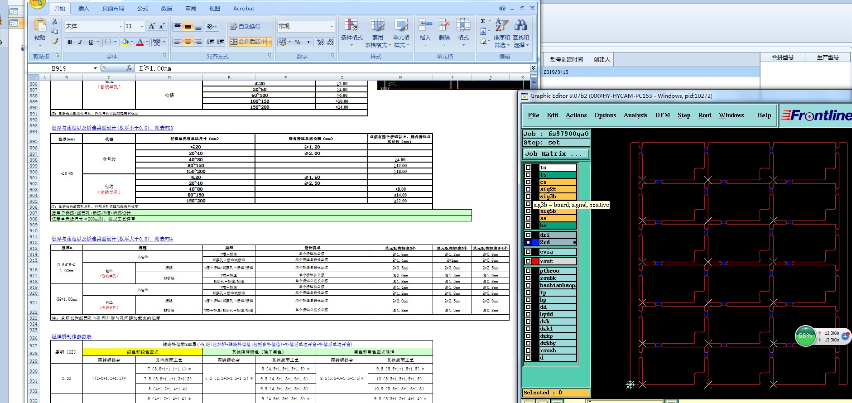
Task: Align cell text to the right
Action: pyautogui.click(x=198, y=41)
